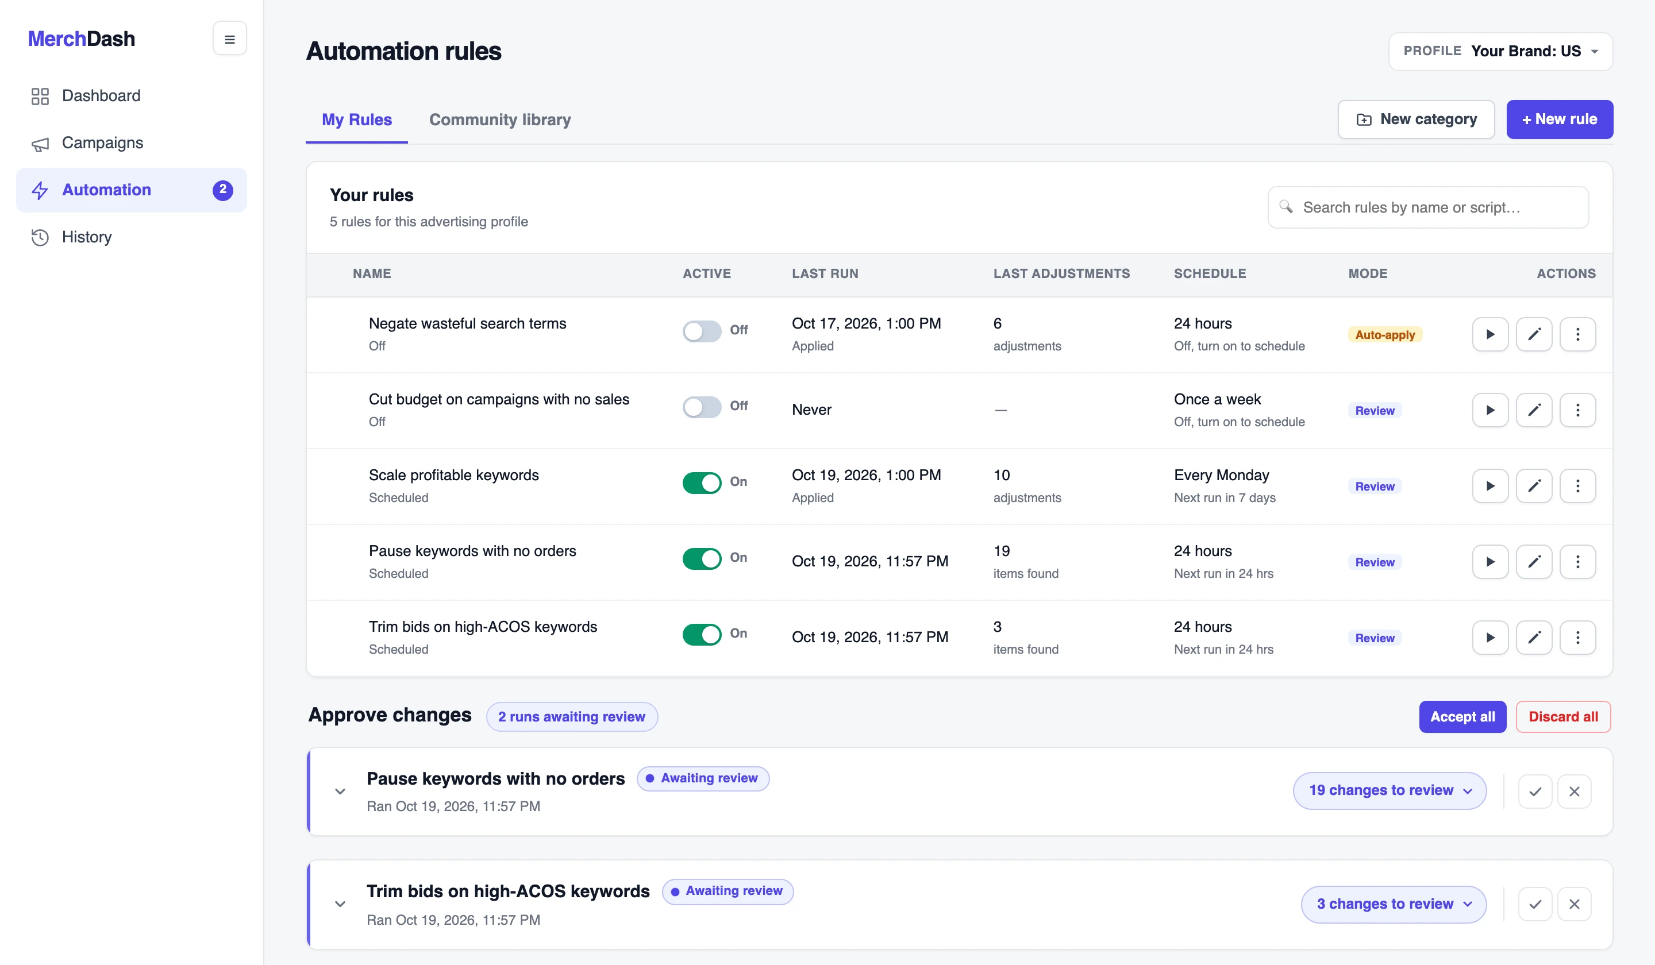Expand the 'Trim bids on high-ACOS keywords' card chevron
The width and height of the screenshot is (1655, 965).
point(340,904)
